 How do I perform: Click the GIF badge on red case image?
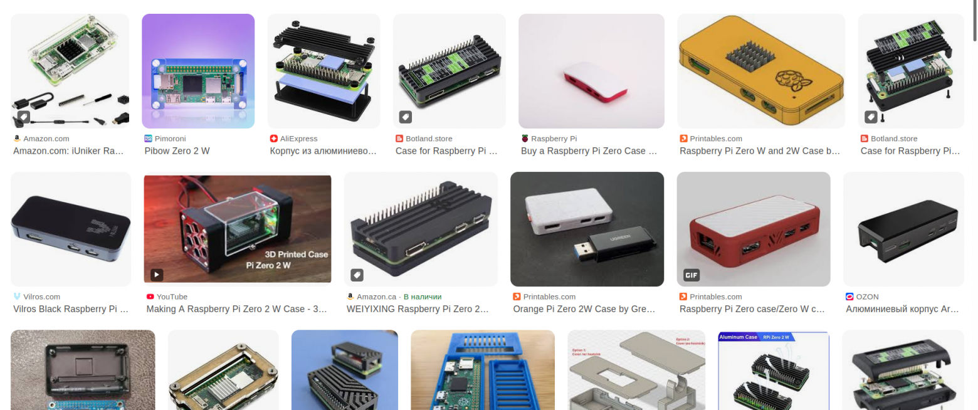click(x=691, y=275)
